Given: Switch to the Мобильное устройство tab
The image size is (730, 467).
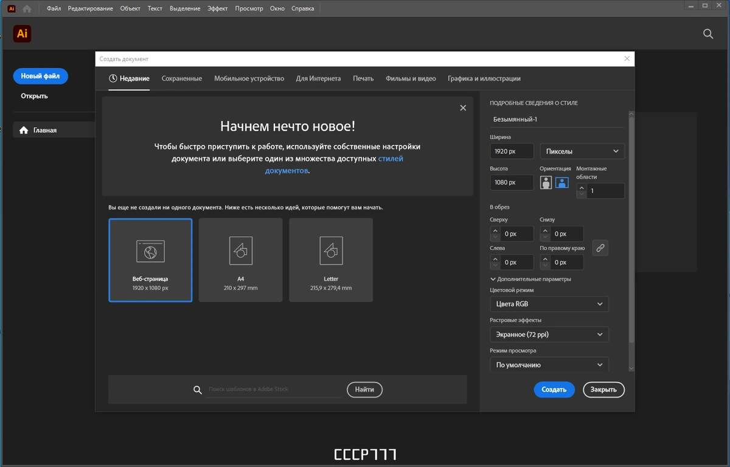Looking at the screenshot, I should pyautogui.click(x=249, y=79).
